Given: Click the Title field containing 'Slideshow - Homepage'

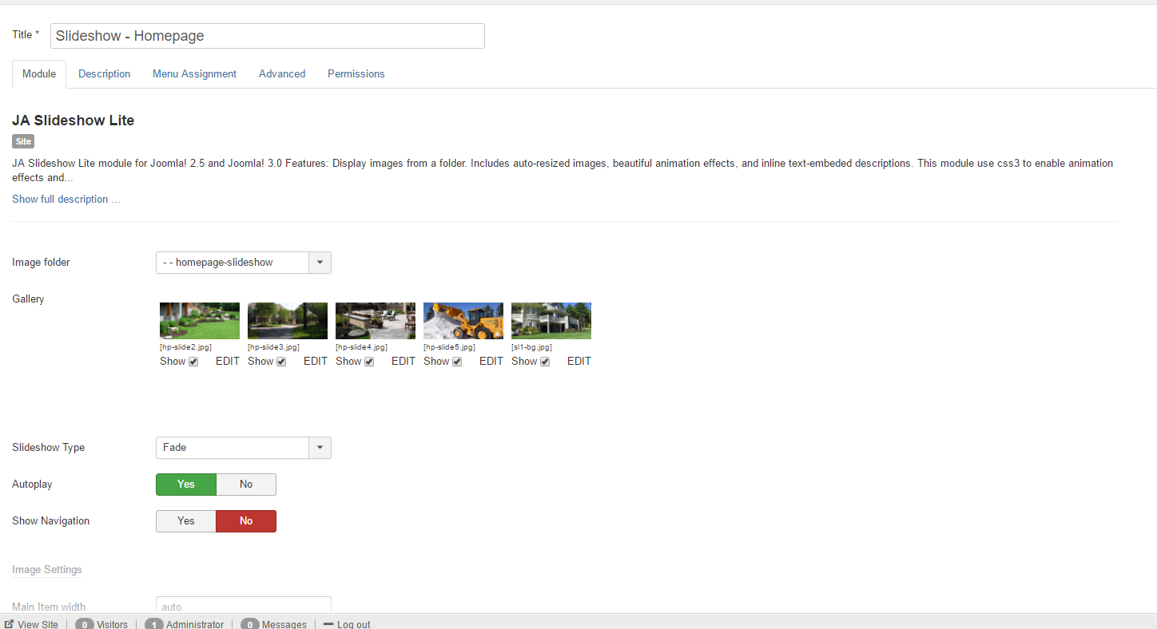Looking at the screenshot, I should pos(268,36).
